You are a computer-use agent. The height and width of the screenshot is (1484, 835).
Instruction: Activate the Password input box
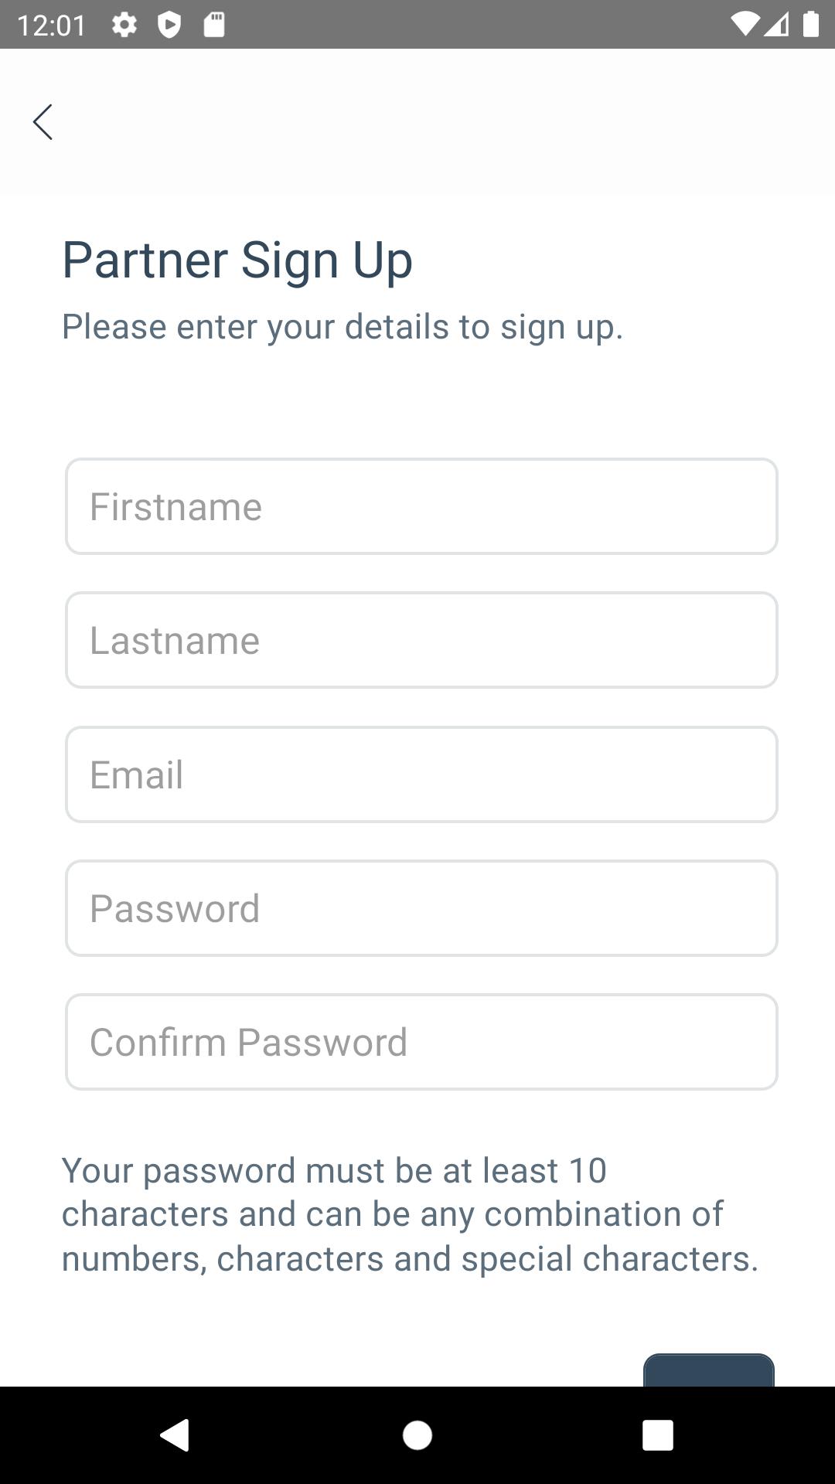[421, 908]
